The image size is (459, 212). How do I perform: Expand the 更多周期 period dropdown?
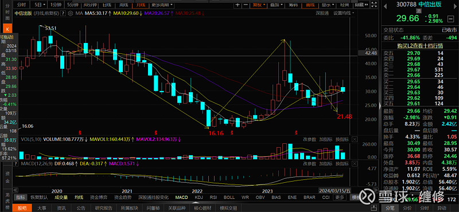tap(162, 5)
